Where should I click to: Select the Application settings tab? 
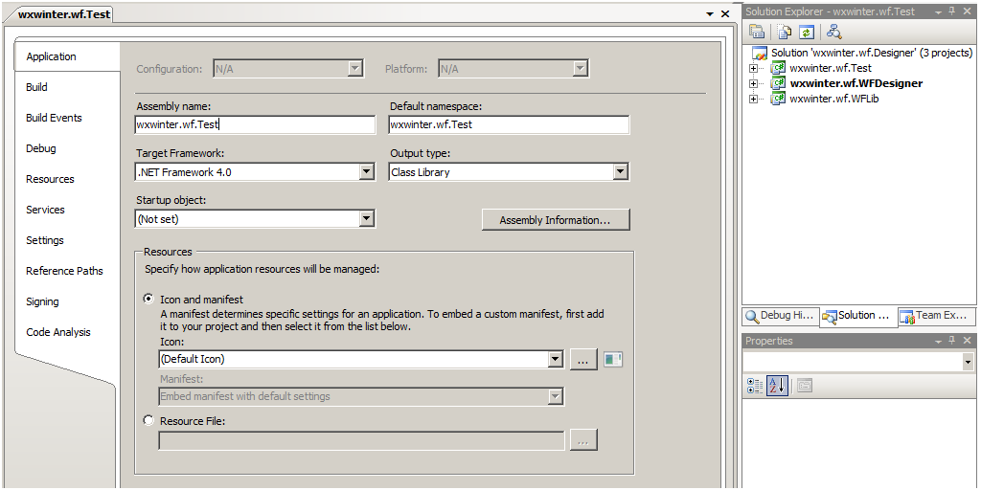(x=67, y=56)
